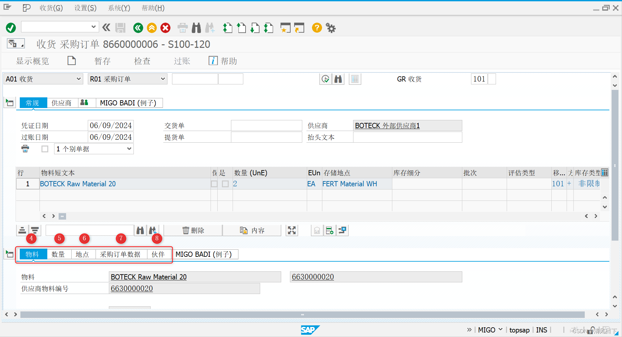The height and width of the screenshot is (337, 622).
Task: Click the Sort Ascending icon below the item table
Action: (22, 230)
